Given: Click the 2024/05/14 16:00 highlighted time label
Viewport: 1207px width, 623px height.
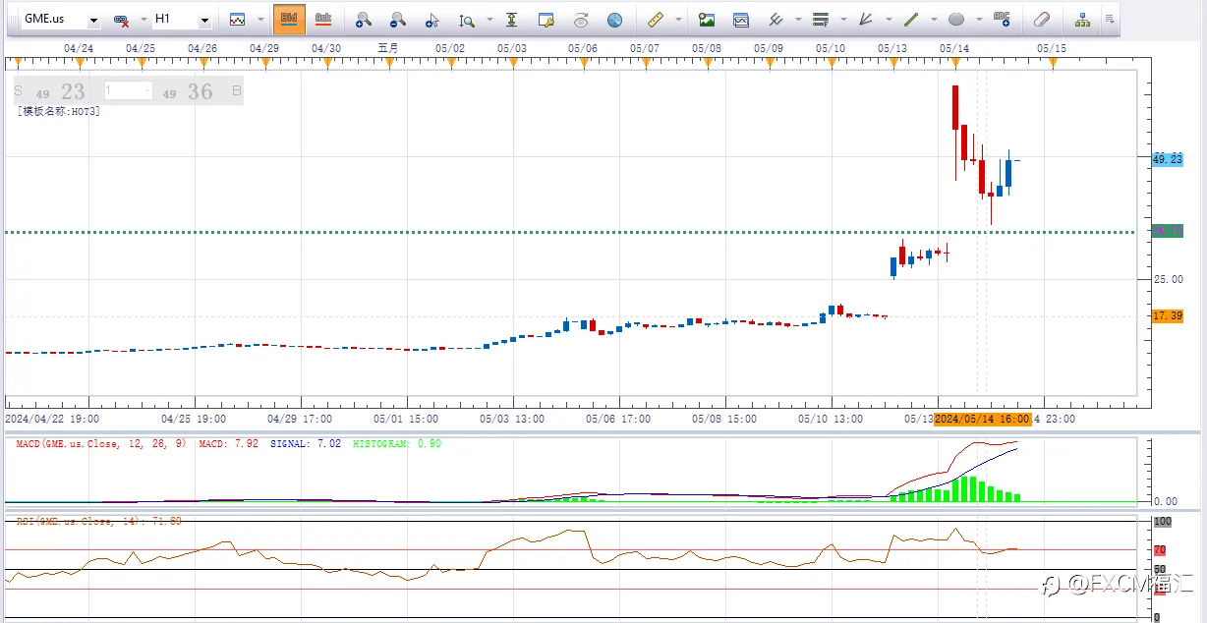Looking at the screenshot, I should point(982,420).
